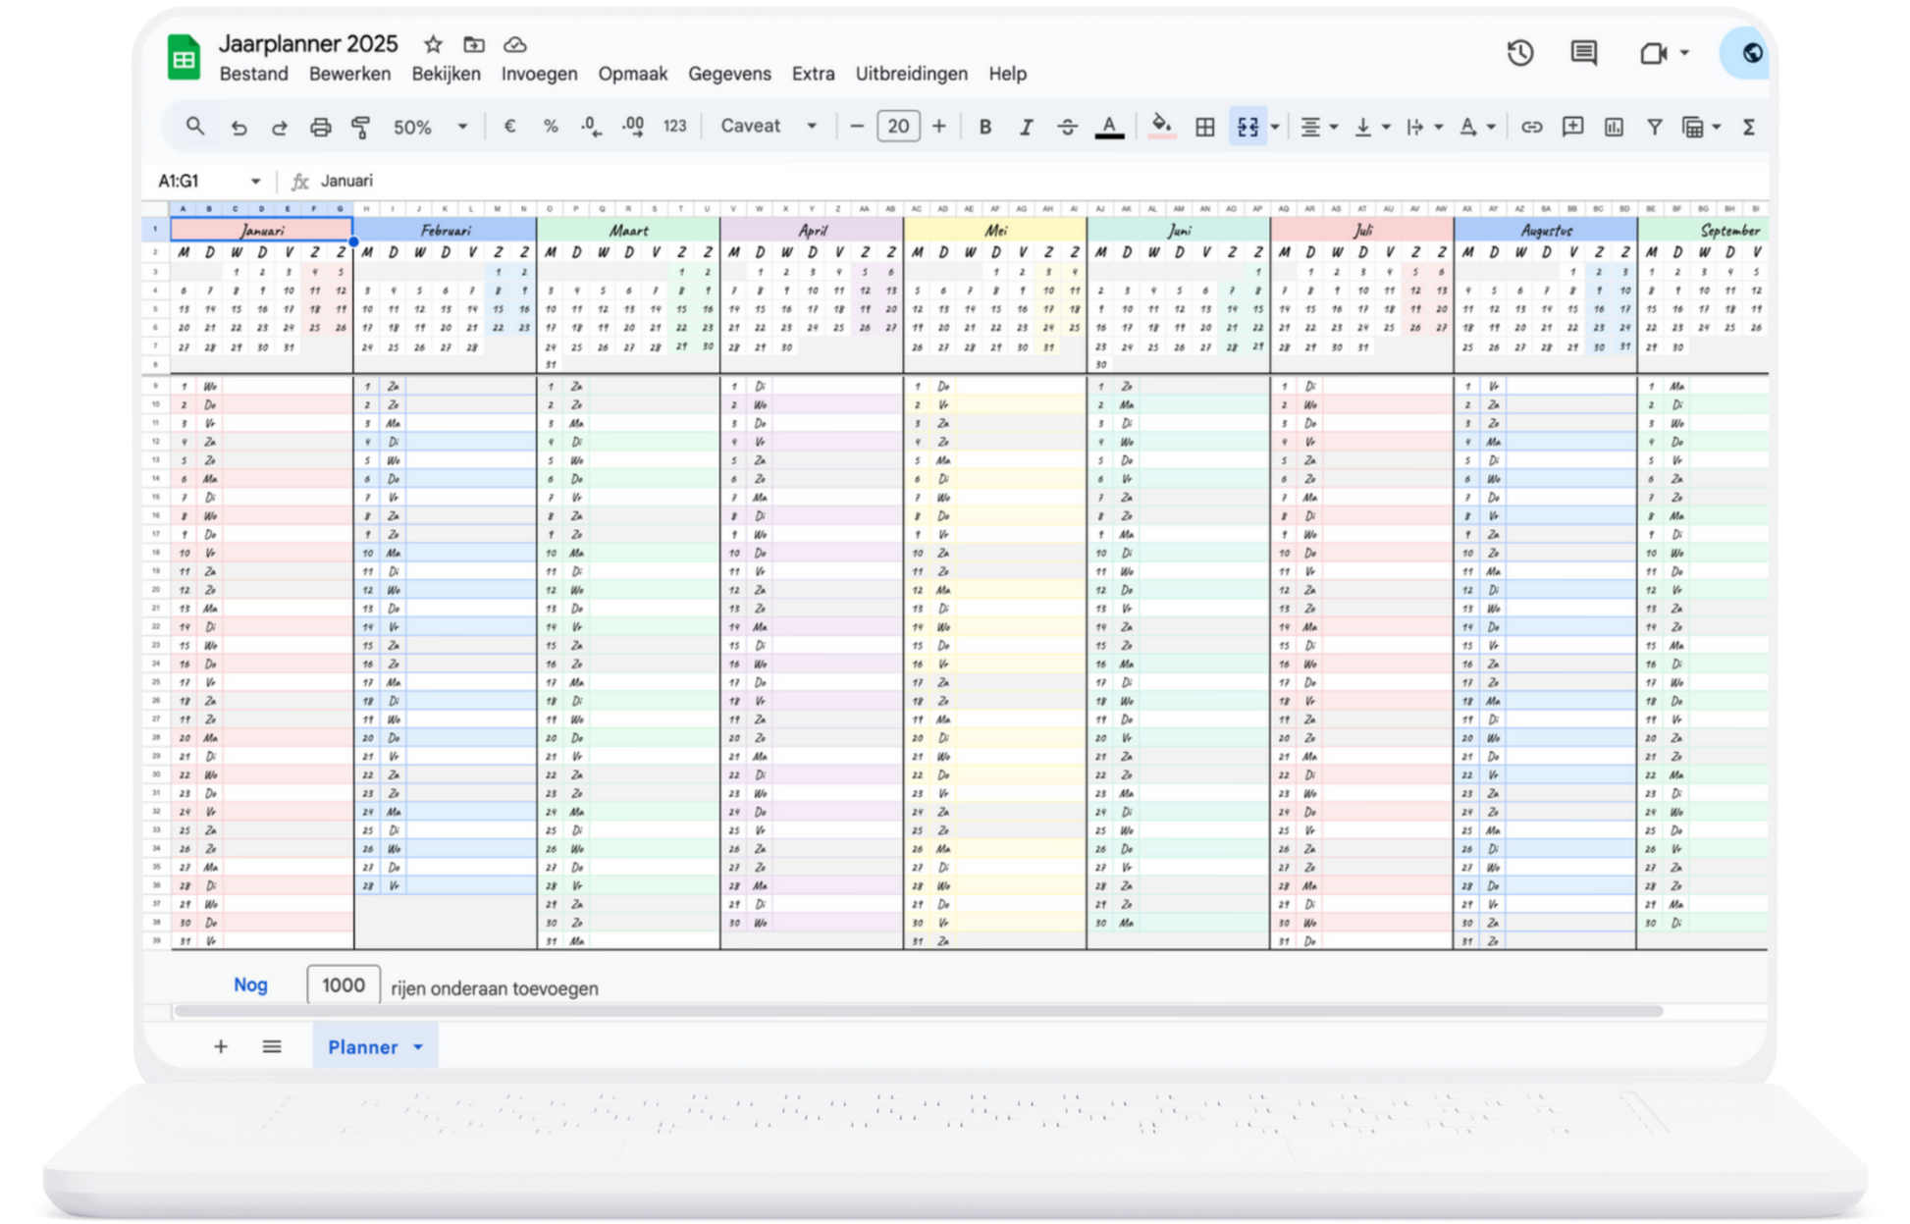Open vertical align dropdown

1371,127
